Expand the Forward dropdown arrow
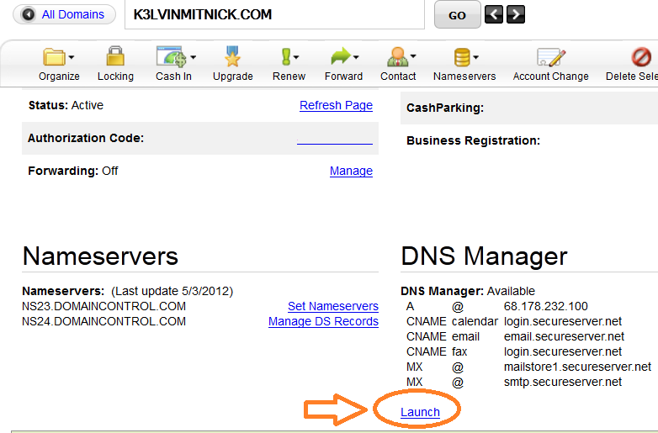 pyautogui.click(x=356, y=57)
